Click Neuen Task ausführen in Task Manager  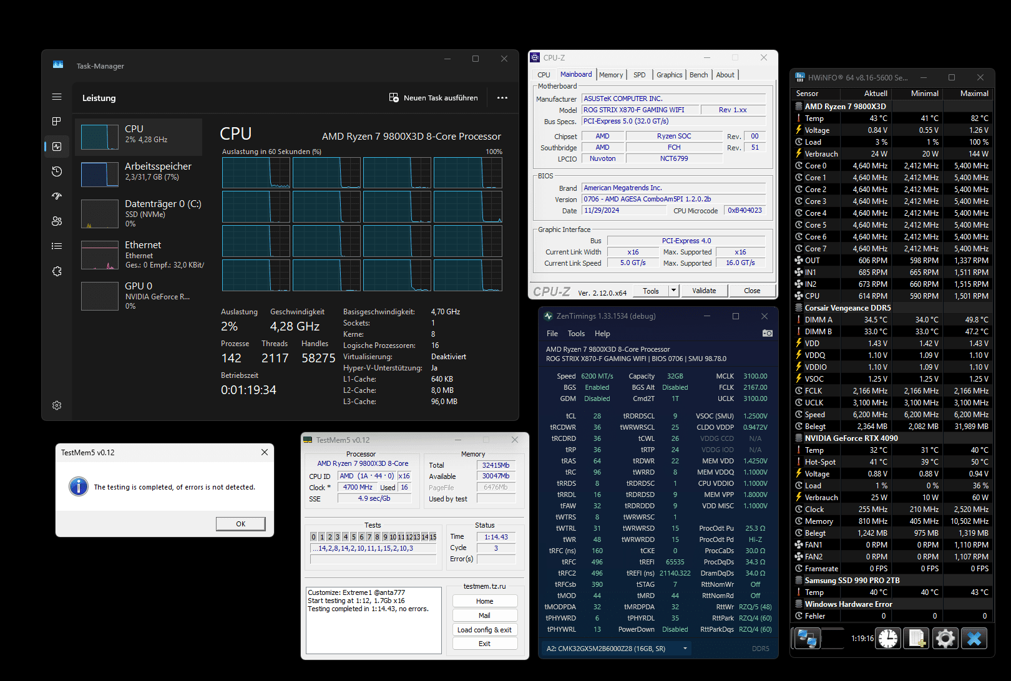click(x=434, y=98)
